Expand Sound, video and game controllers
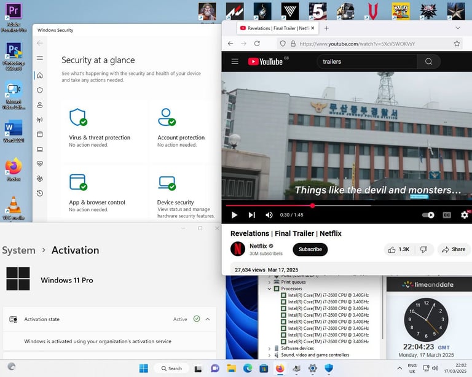The width and height of the screenshot is (472, 377). click(269, 356)
